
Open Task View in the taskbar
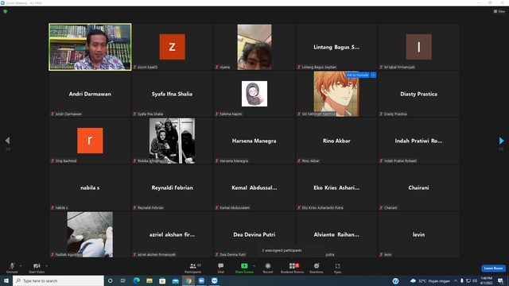[x=123, y=280]
